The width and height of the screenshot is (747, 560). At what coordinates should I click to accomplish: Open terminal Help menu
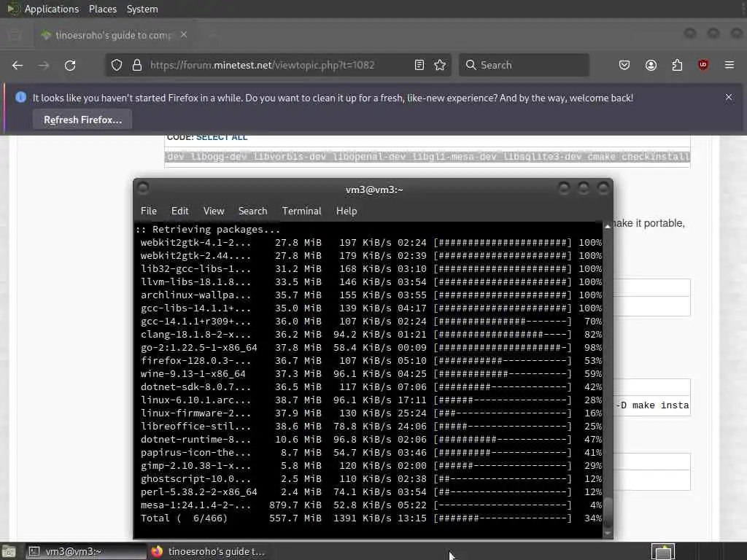coord(347,211)
